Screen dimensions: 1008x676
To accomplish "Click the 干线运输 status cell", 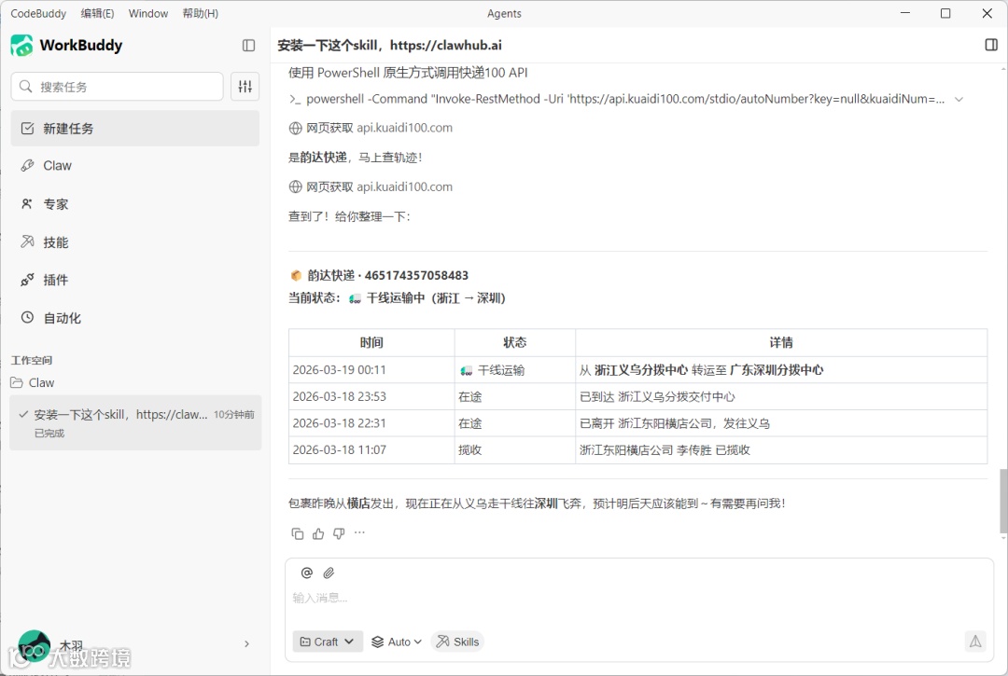I will pos(515,370).
